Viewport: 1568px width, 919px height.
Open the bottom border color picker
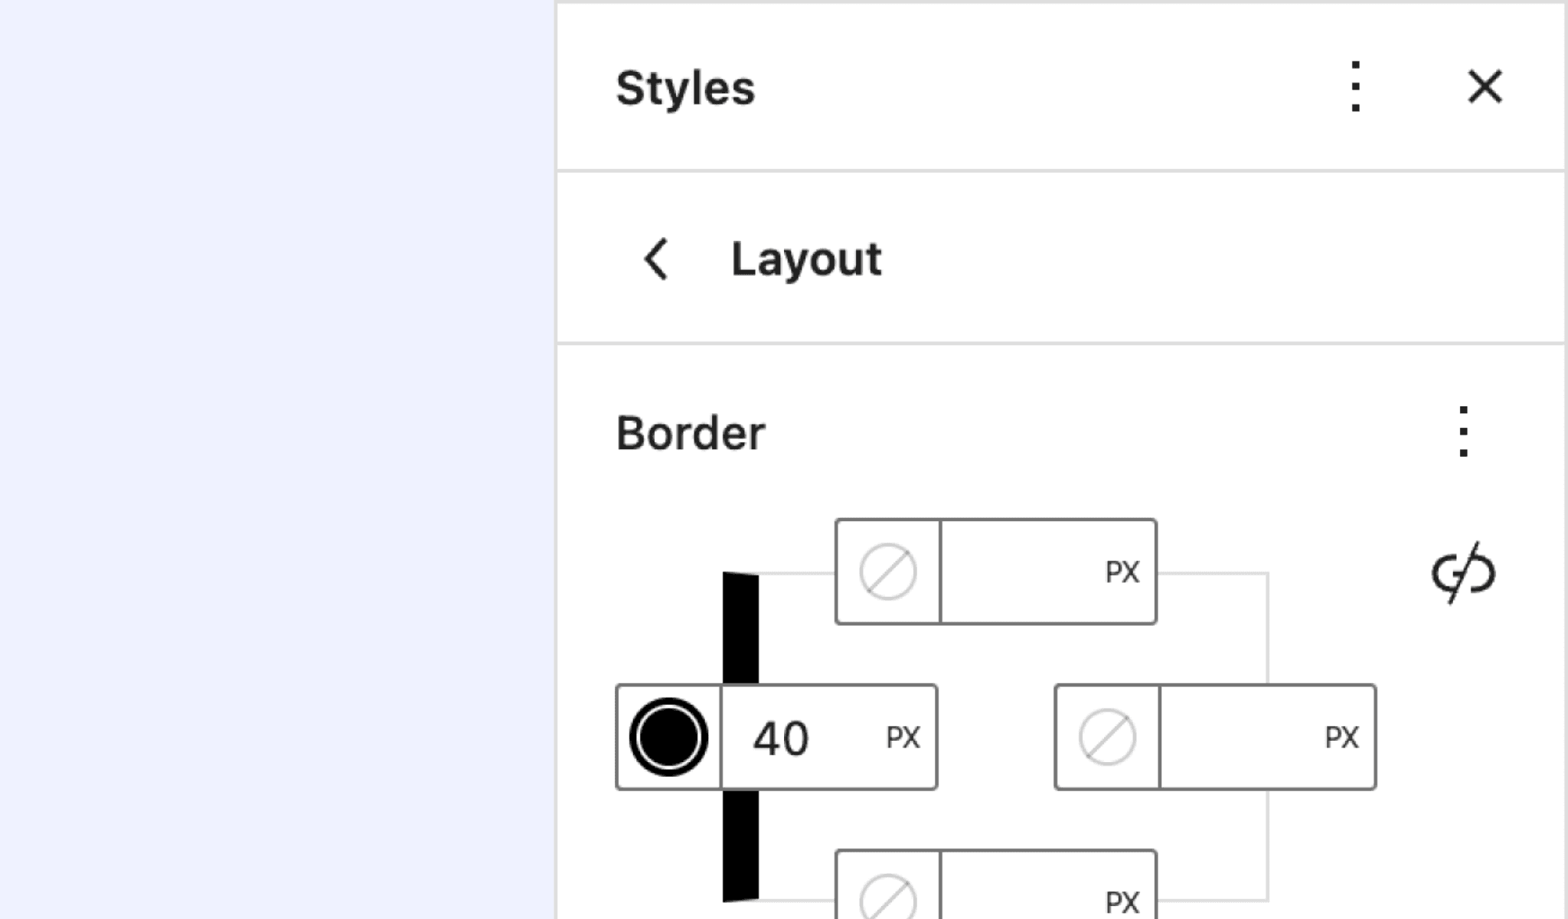(x=888, y=897)
